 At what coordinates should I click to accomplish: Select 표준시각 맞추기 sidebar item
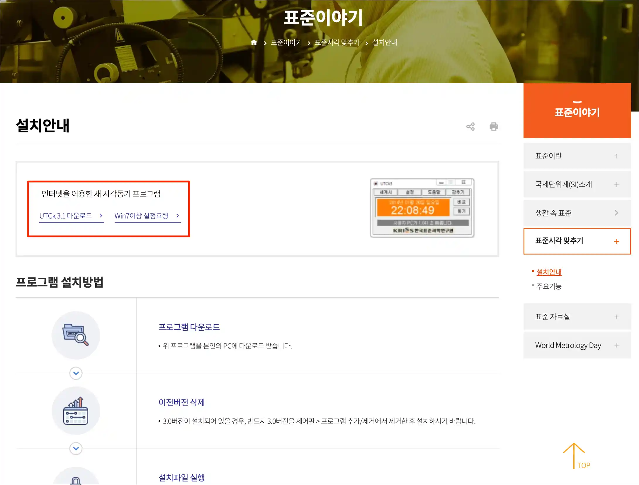(577, 241)
